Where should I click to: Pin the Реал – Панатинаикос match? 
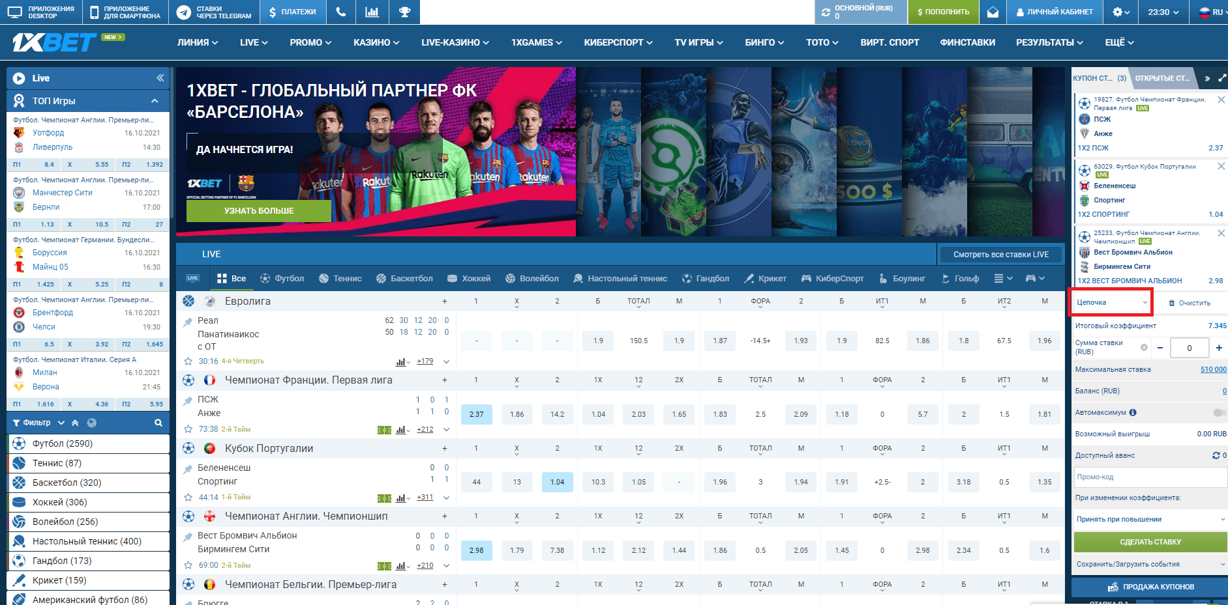(188, 321)
